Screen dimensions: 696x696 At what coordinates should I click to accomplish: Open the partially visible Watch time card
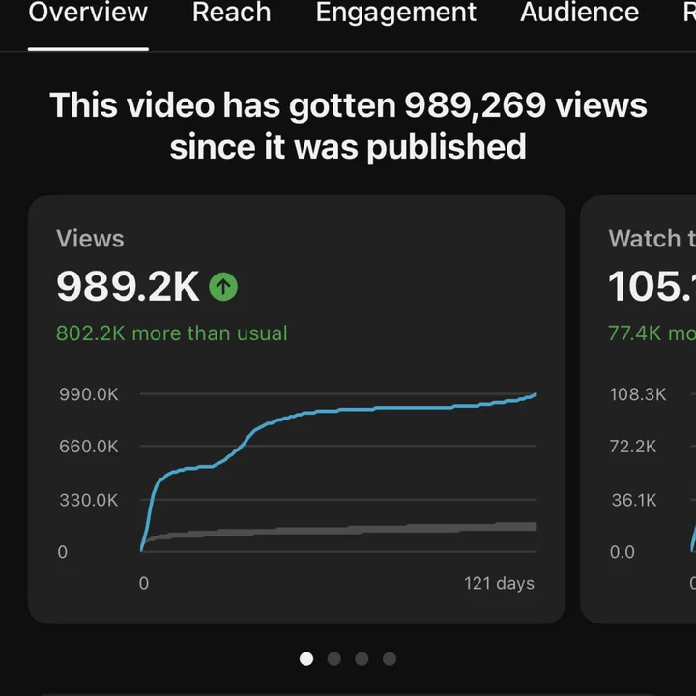pyautogui.click(x=638, y=409)
